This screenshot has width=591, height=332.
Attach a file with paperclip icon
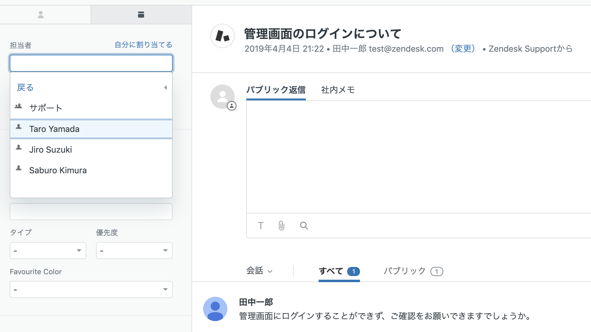tap(282, 226)
